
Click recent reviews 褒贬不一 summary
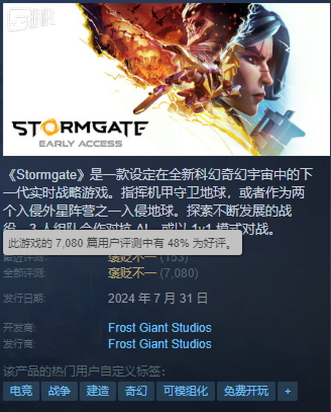[x=132, y=258]
